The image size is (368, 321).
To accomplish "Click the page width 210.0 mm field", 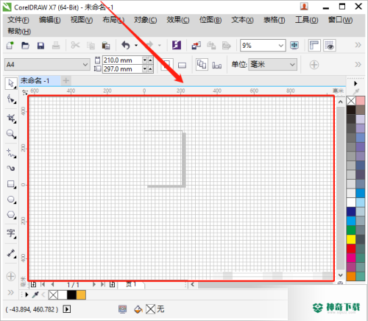I will [x=122, y=60].
